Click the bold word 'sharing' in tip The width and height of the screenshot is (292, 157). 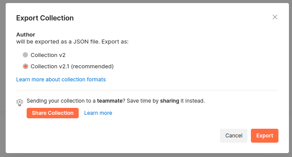point(170,101)
